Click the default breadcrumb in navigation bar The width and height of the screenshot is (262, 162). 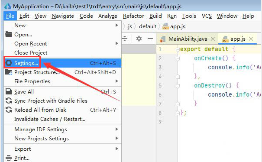[148, 26]
